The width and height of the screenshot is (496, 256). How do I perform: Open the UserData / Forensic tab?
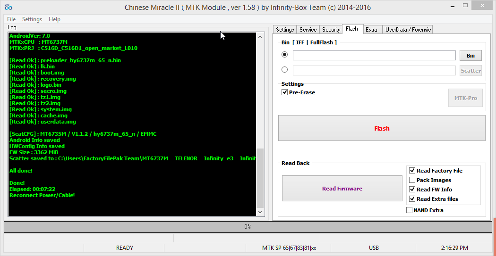pos(408,29)
